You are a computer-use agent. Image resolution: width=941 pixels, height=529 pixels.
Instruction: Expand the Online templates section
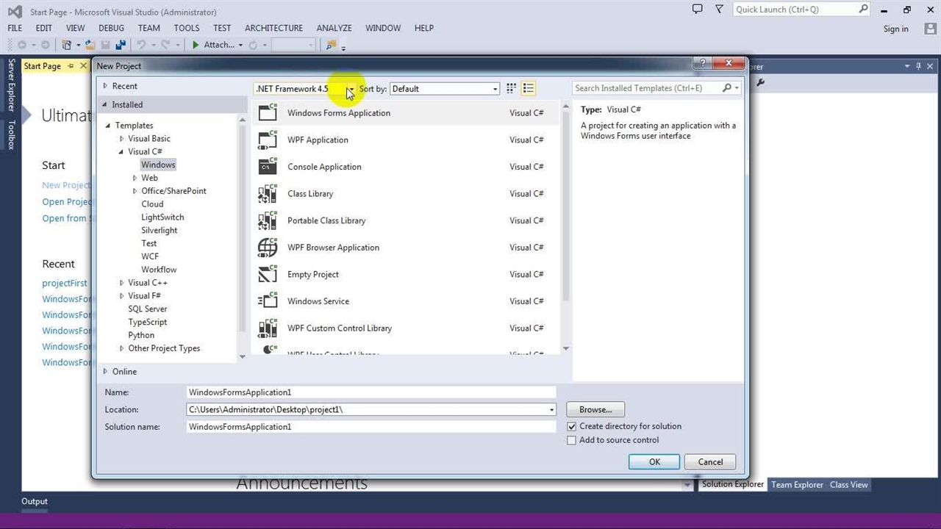click(106, 372)
